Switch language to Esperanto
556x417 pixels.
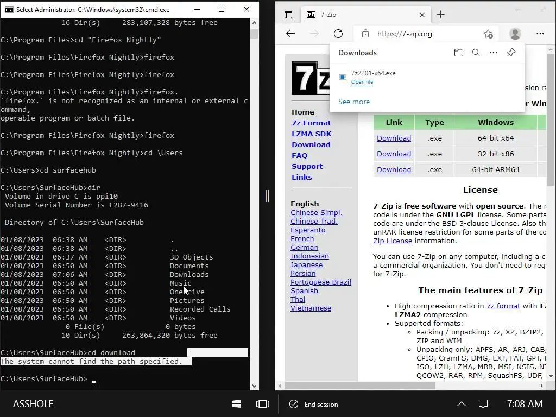coord(308,230)
